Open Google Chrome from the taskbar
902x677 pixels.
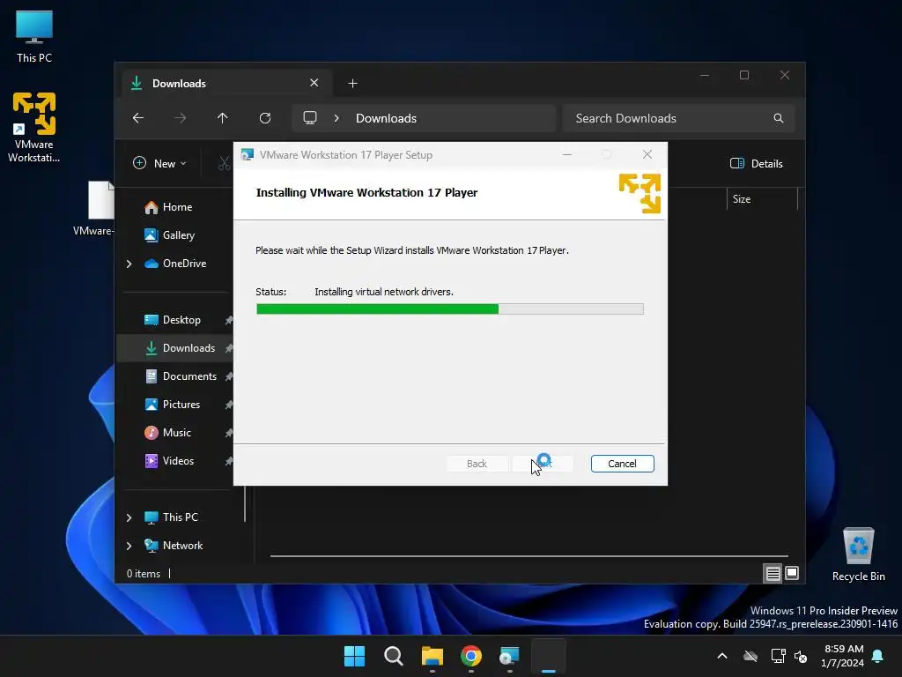click(471, 656)
